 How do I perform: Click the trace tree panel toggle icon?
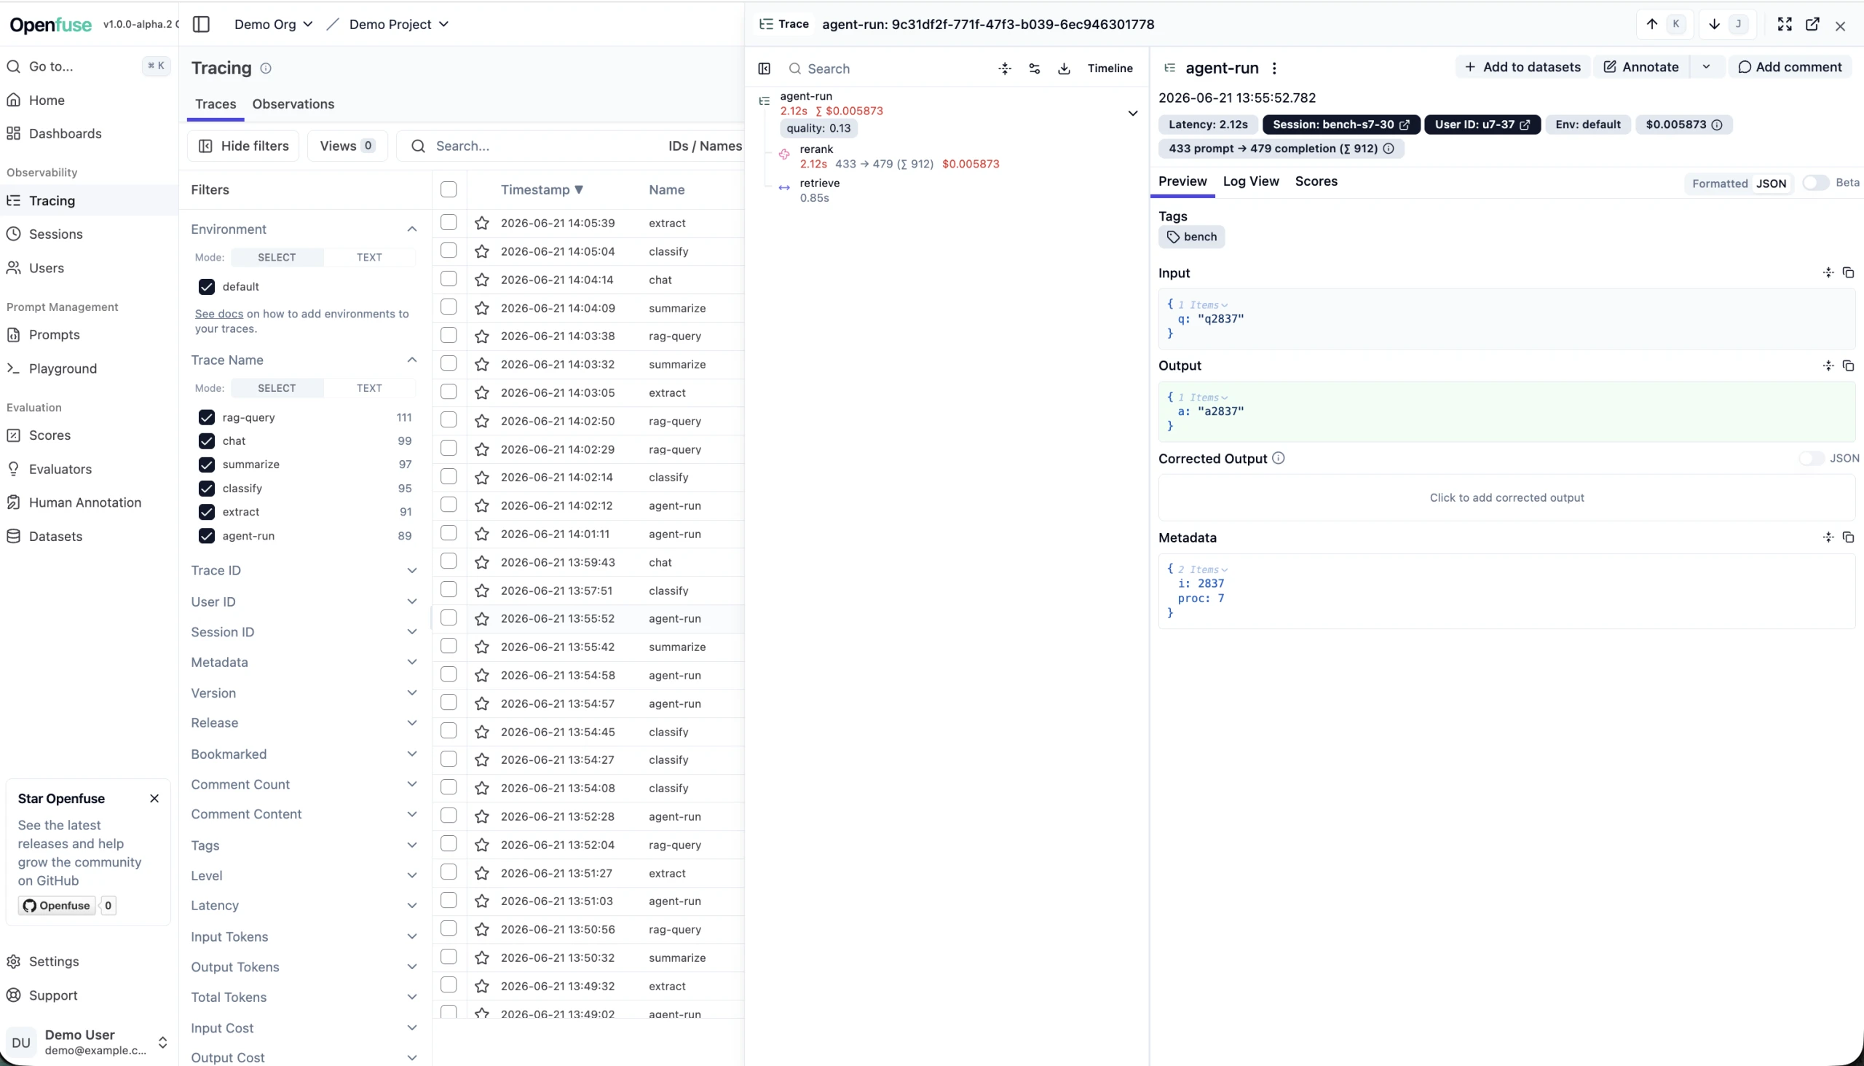click(764, 69)
